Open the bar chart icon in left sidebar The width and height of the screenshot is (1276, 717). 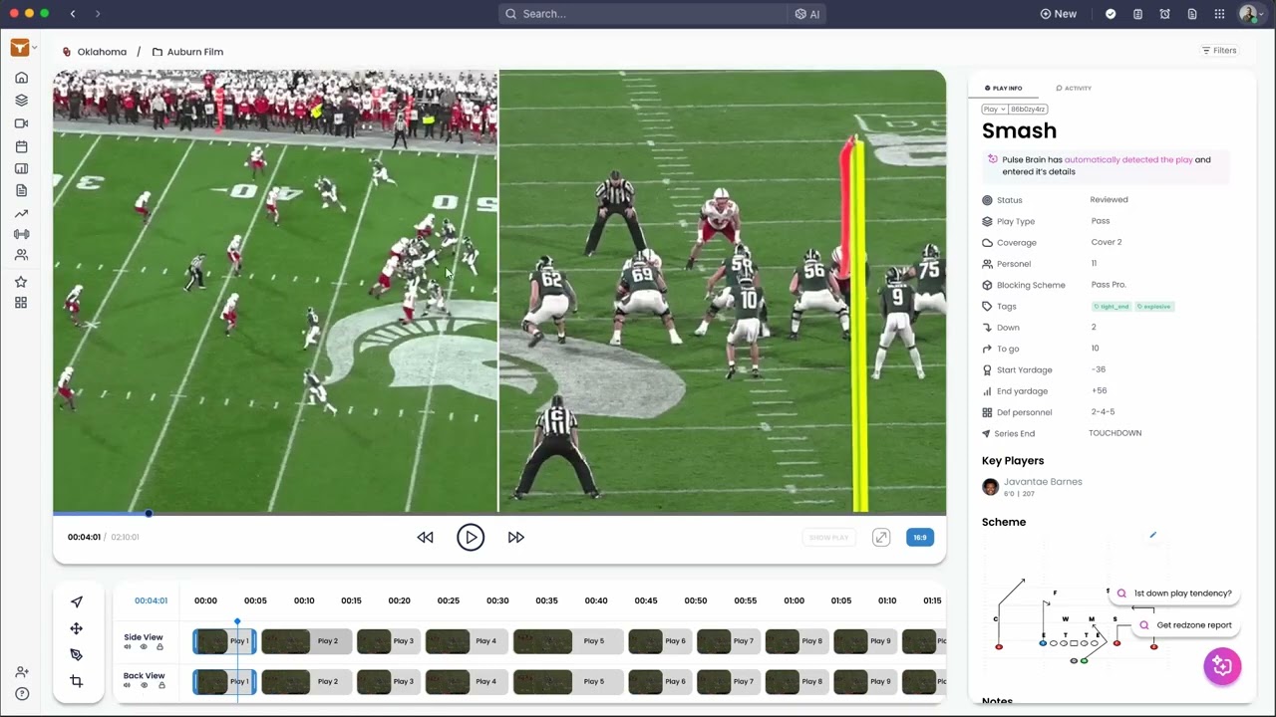point(21,168)
